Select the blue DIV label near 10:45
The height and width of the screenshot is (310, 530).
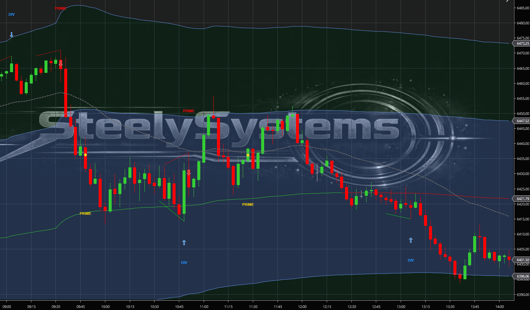point(184,263)
